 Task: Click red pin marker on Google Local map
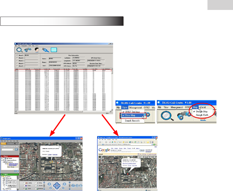click(128, 174)
